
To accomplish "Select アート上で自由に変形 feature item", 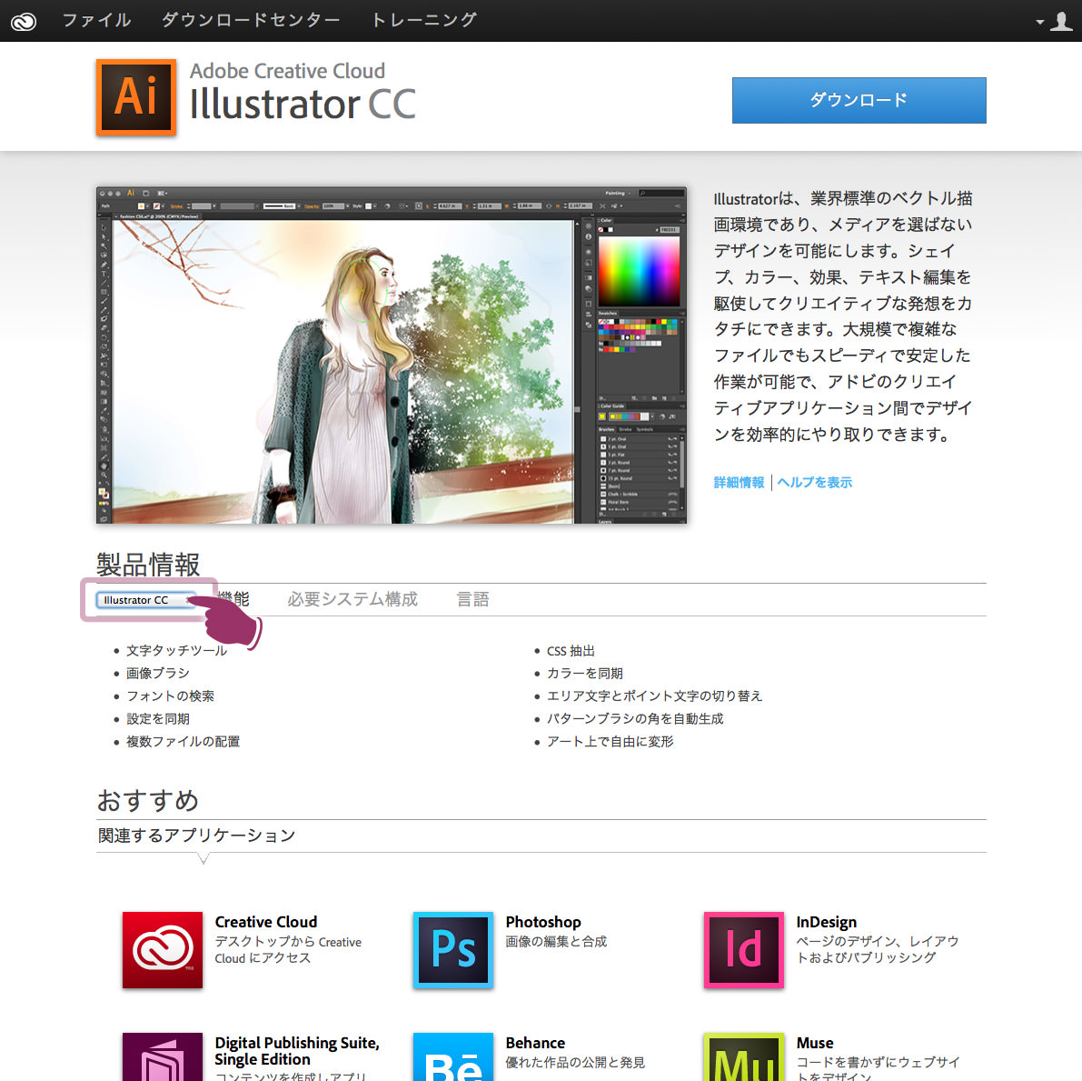I will coord(610,742).
